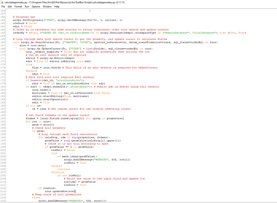Click the 'if rowGood:' line
This screenshot has width=277, height=203.
pyautogui.click(x=47, y=189)
